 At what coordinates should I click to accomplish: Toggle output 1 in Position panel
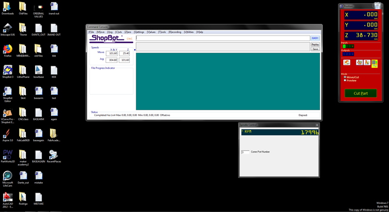(344, 54)
